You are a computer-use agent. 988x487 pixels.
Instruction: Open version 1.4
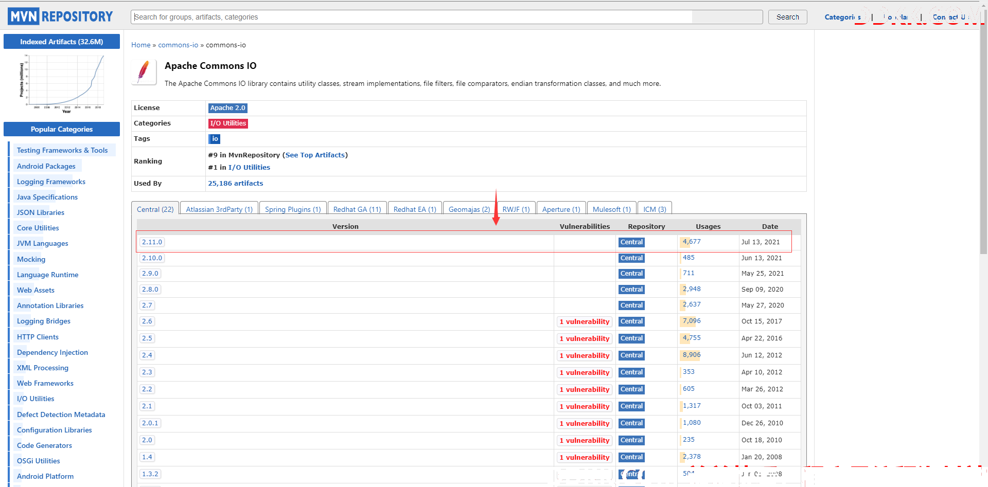(x=147, y=457)
